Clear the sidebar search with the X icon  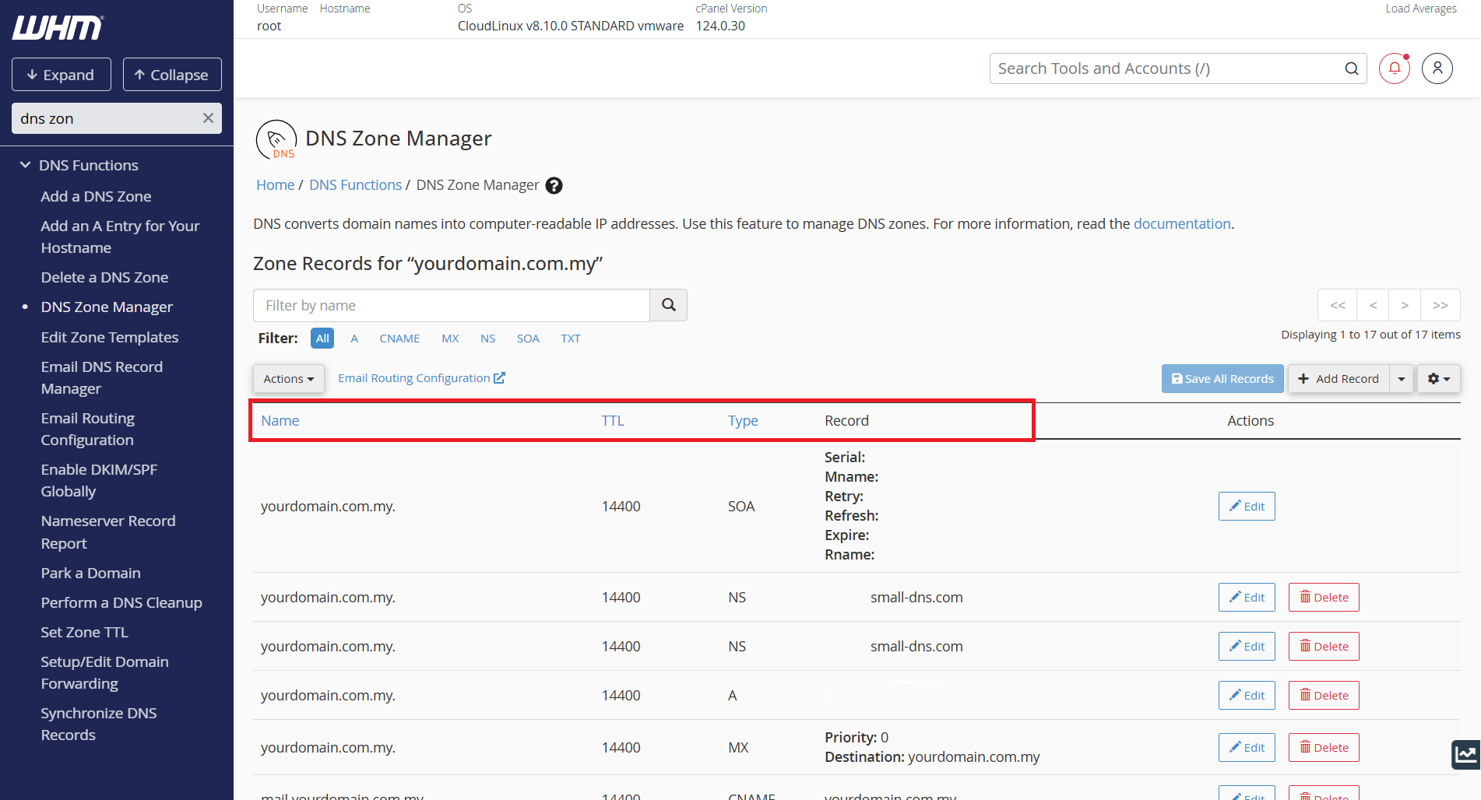208,118
